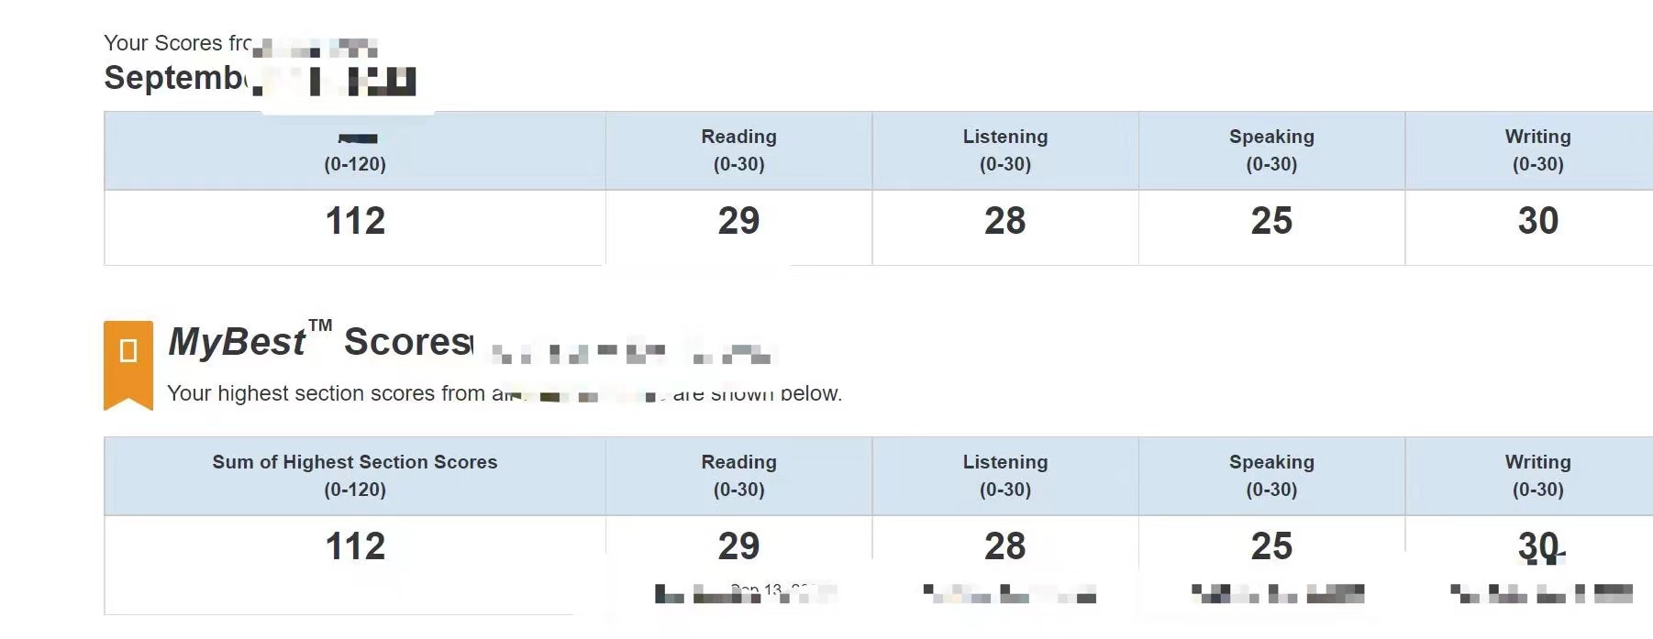Select the total score 112 in top table
This screenshot has height=639, width=1653.
[355, 221]
